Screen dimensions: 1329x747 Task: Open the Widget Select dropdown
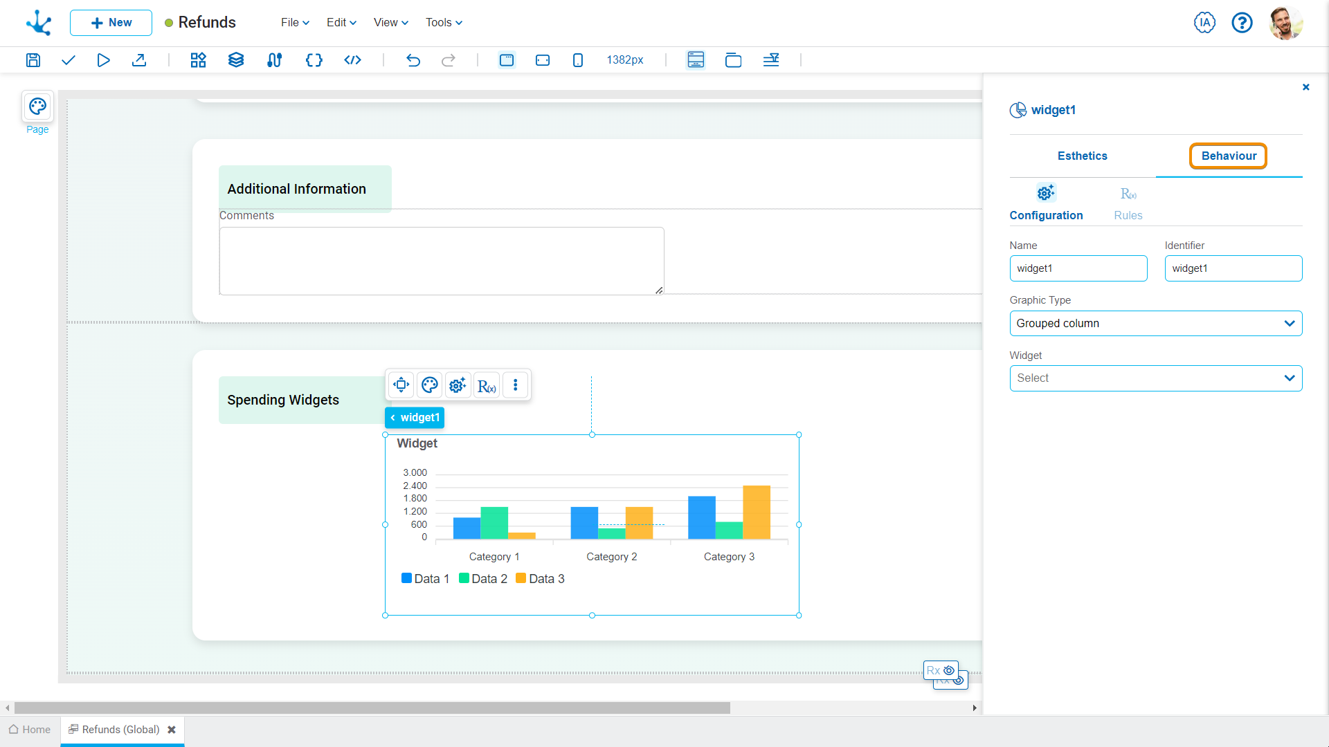pyautogui.click(x=1155, y=378)
